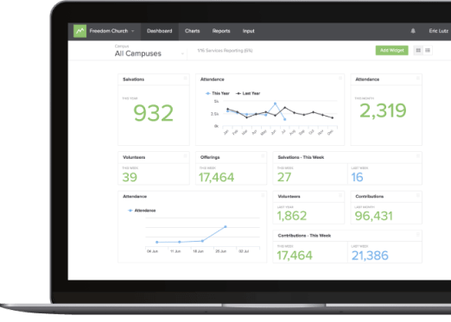The height and width of the screenshot is (322, 451).
Task: Open Offerings widget corner options icon
Action: coord(263,156)
